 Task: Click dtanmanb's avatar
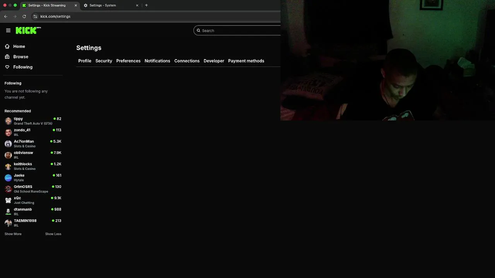8,212
